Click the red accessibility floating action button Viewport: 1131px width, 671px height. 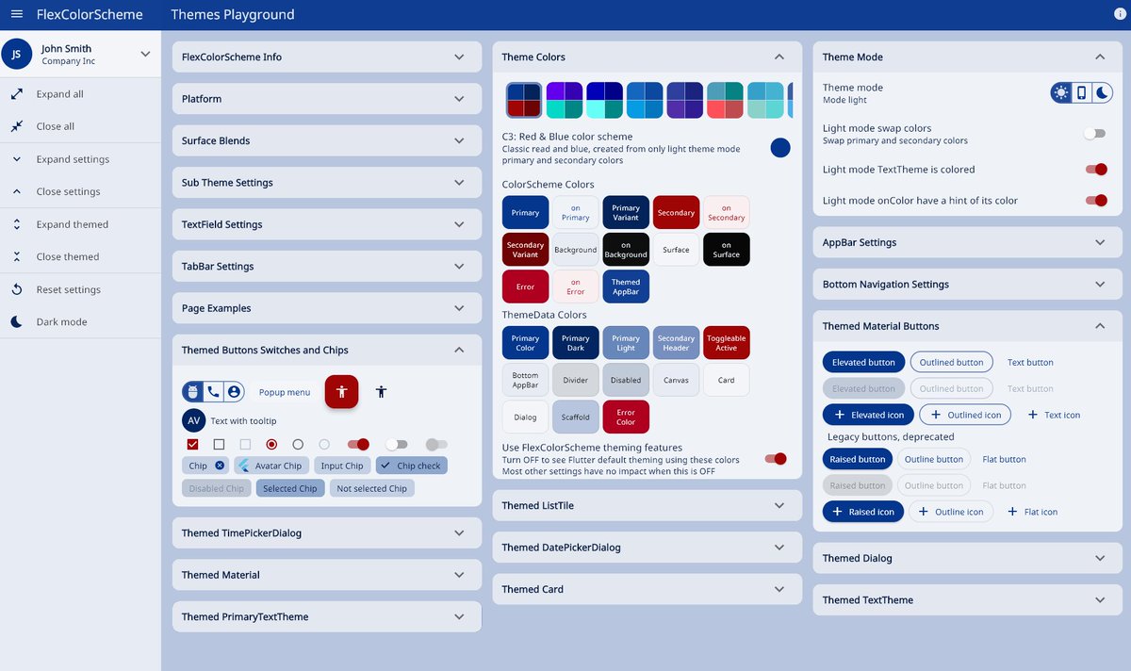click(342, 391)
